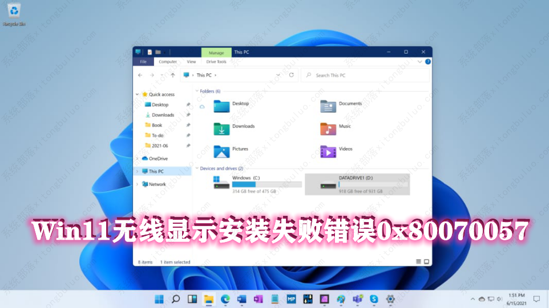The image size is (549, 308).
Task: Refresh the This PC view
Action: click(x=291, y=75)
